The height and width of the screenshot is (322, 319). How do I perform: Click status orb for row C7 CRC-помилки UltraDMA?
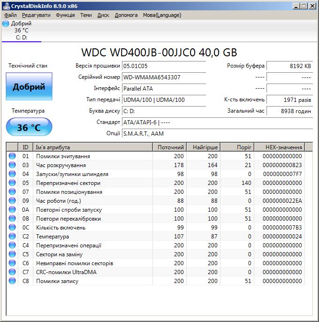point(12,272)
